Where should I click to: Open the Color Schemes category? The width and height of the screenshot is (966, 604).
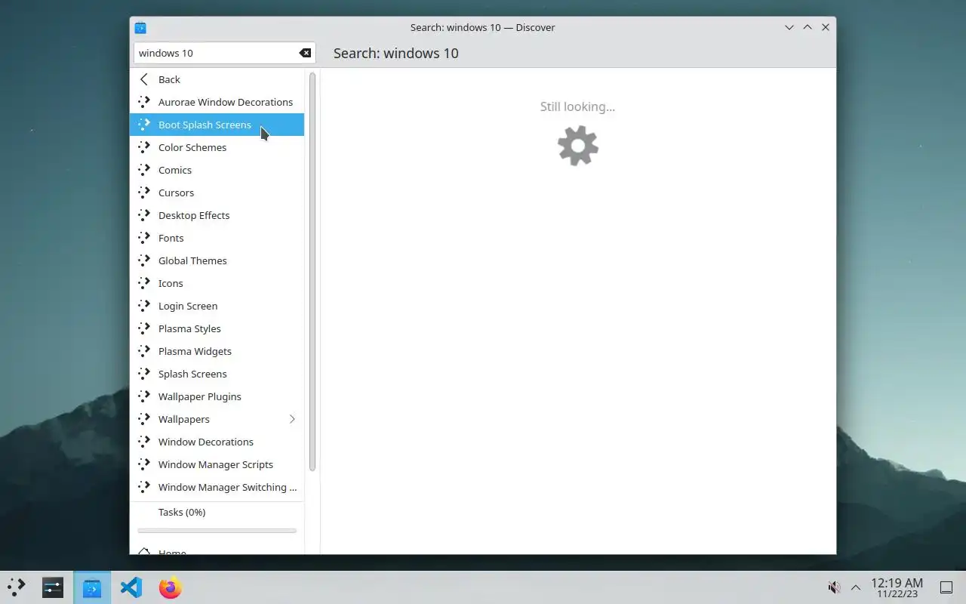click(x=217, y=147)
